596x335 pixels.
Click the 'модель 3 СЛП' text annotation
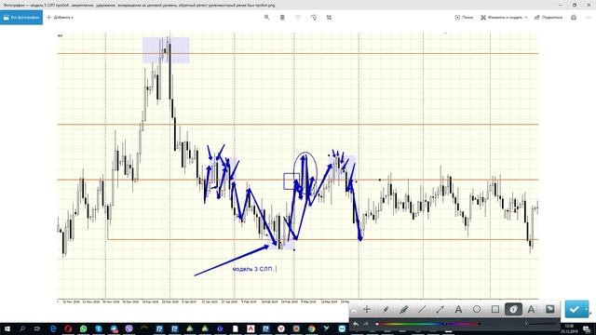[x=252, y=269]
